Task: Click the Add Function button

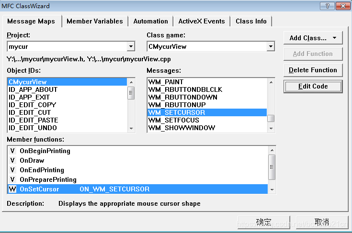Action: pos(313,54)
